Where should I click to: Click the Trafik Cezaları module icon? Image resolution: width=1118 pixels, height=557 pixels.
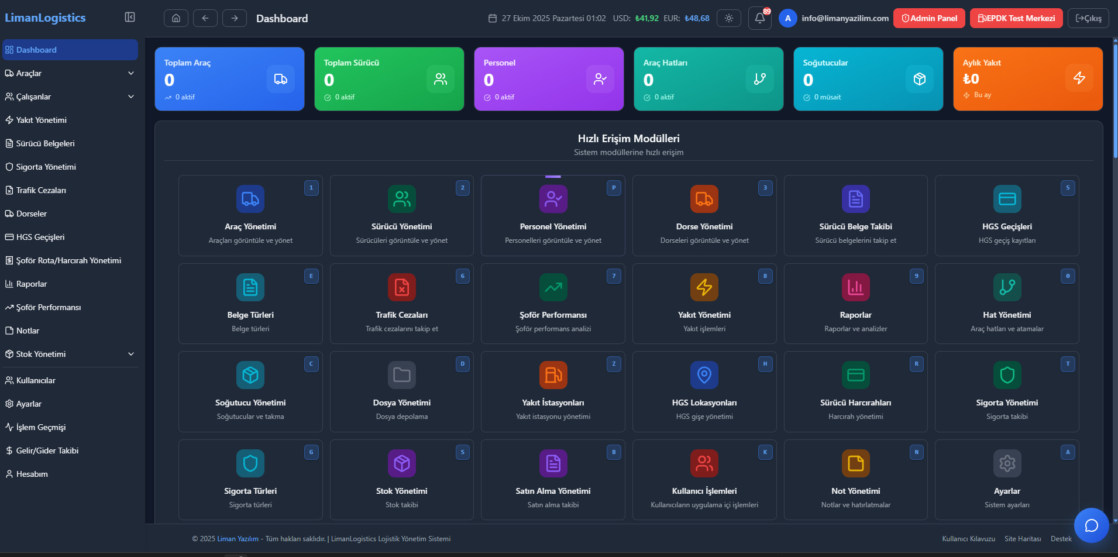401,287
